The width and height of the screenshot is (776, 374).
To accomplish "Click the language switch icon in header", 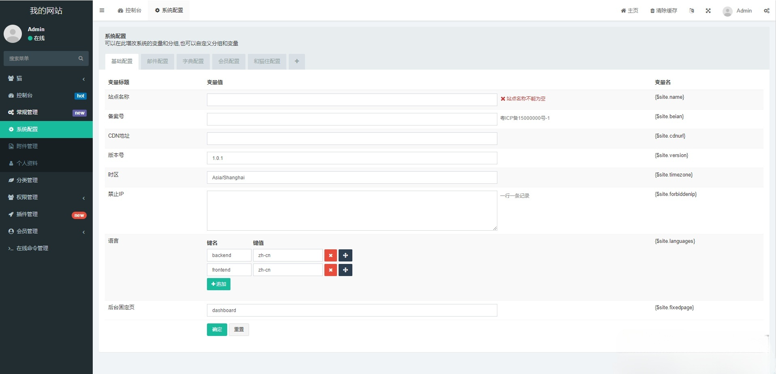I will (692, 11).
